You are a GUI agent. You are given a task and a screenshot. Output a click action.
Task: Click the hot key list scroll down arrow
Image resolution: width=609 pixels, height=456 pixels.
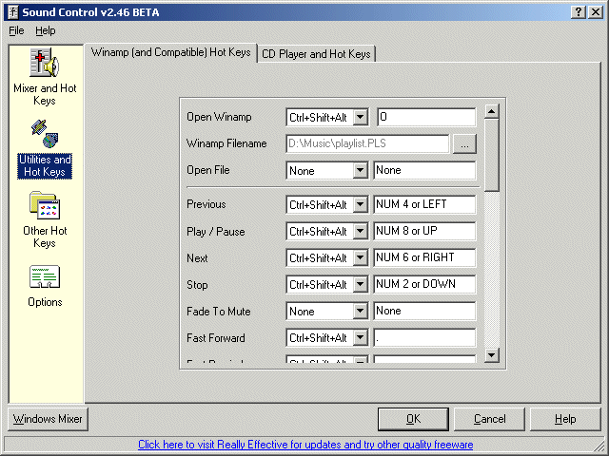(x=492, y=354)
